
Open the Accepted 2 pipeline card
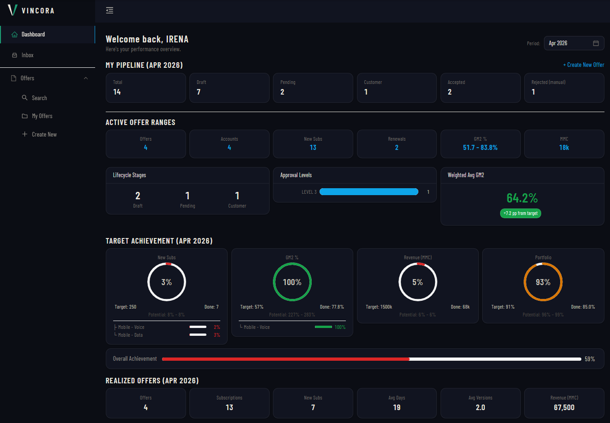[481, 88]
